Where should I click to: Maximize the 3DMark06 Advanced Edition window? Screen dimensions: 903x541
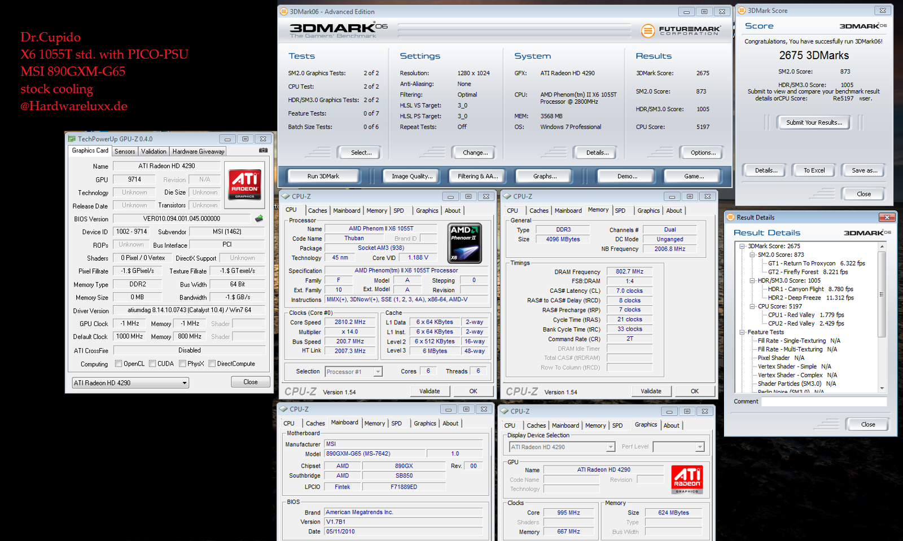pos(704,11)
